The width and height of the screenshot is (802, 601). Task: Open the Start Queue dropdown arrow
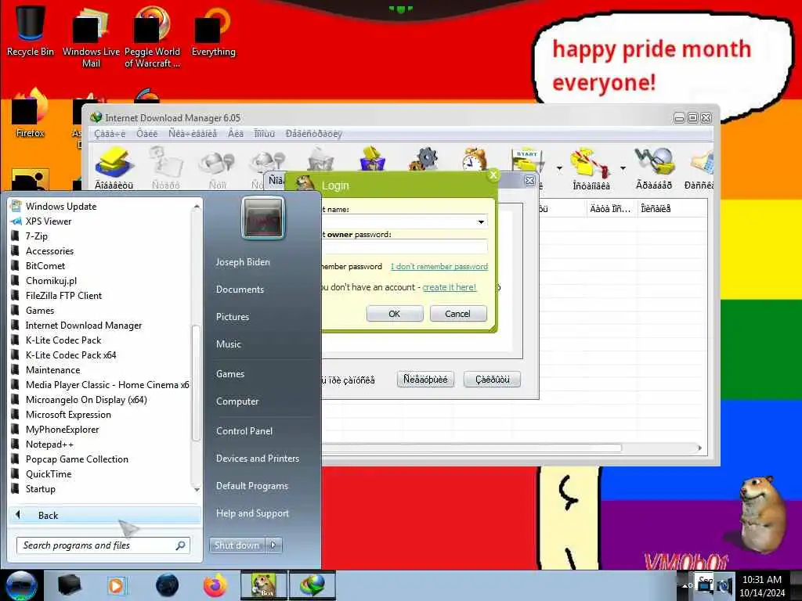(x=559, y=168)
